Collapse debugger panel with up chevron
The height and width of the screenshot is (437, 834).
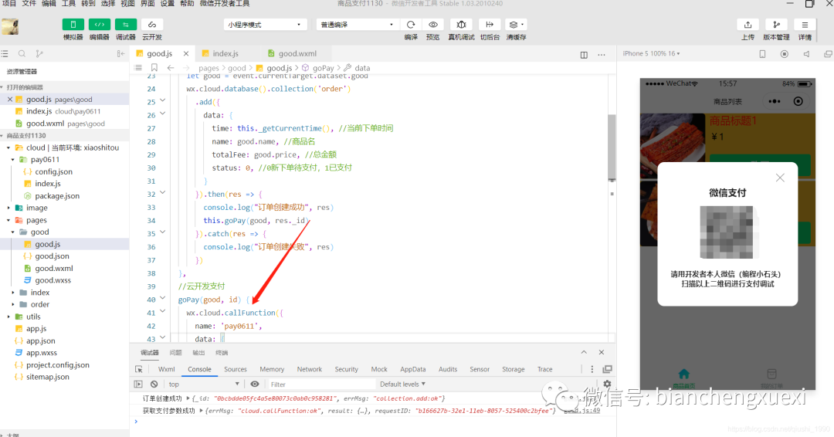tap(584, 352)
